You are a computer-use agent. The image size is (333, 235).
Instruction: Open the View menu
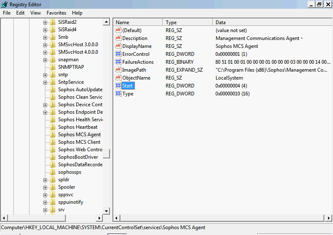tap(35, 13)
